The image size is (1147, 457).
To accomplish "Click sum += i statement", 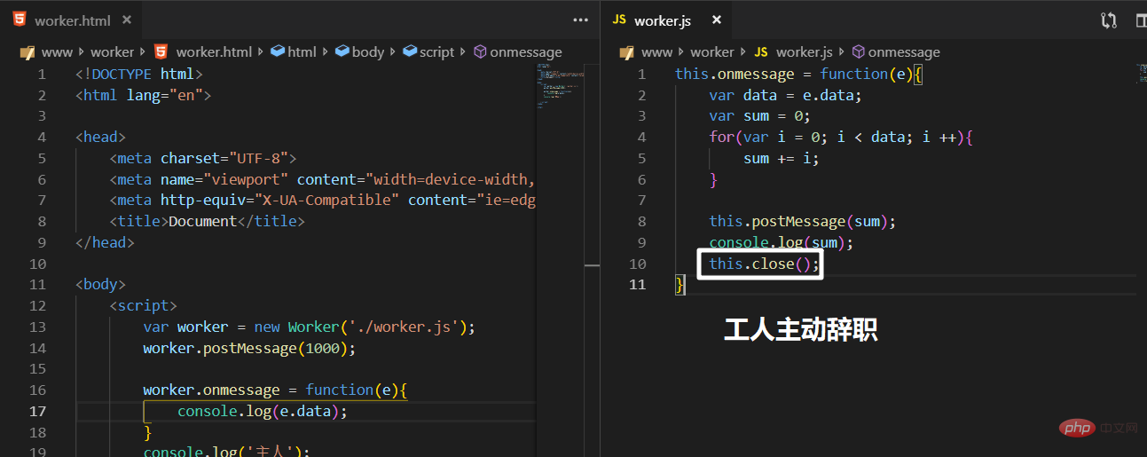I will click(x=782, y=158).
